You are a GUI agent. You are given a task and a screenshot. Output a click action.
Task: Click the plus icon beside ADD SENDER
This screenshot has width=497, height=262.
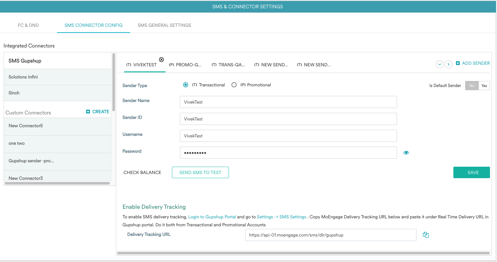pos(458,63)
